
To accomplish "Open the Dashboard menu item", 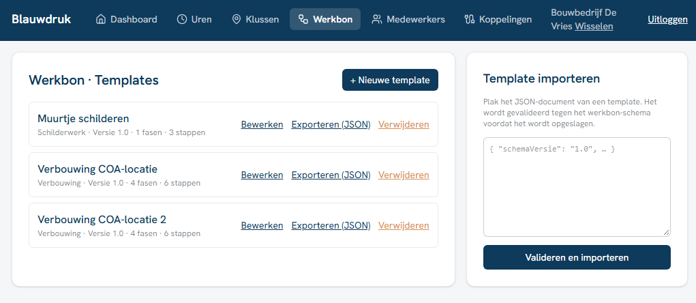I will (x=127, y=19).
